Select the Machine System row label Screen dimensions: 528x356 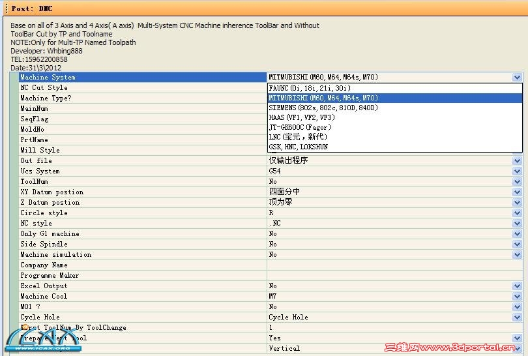(x=143, y=78)
